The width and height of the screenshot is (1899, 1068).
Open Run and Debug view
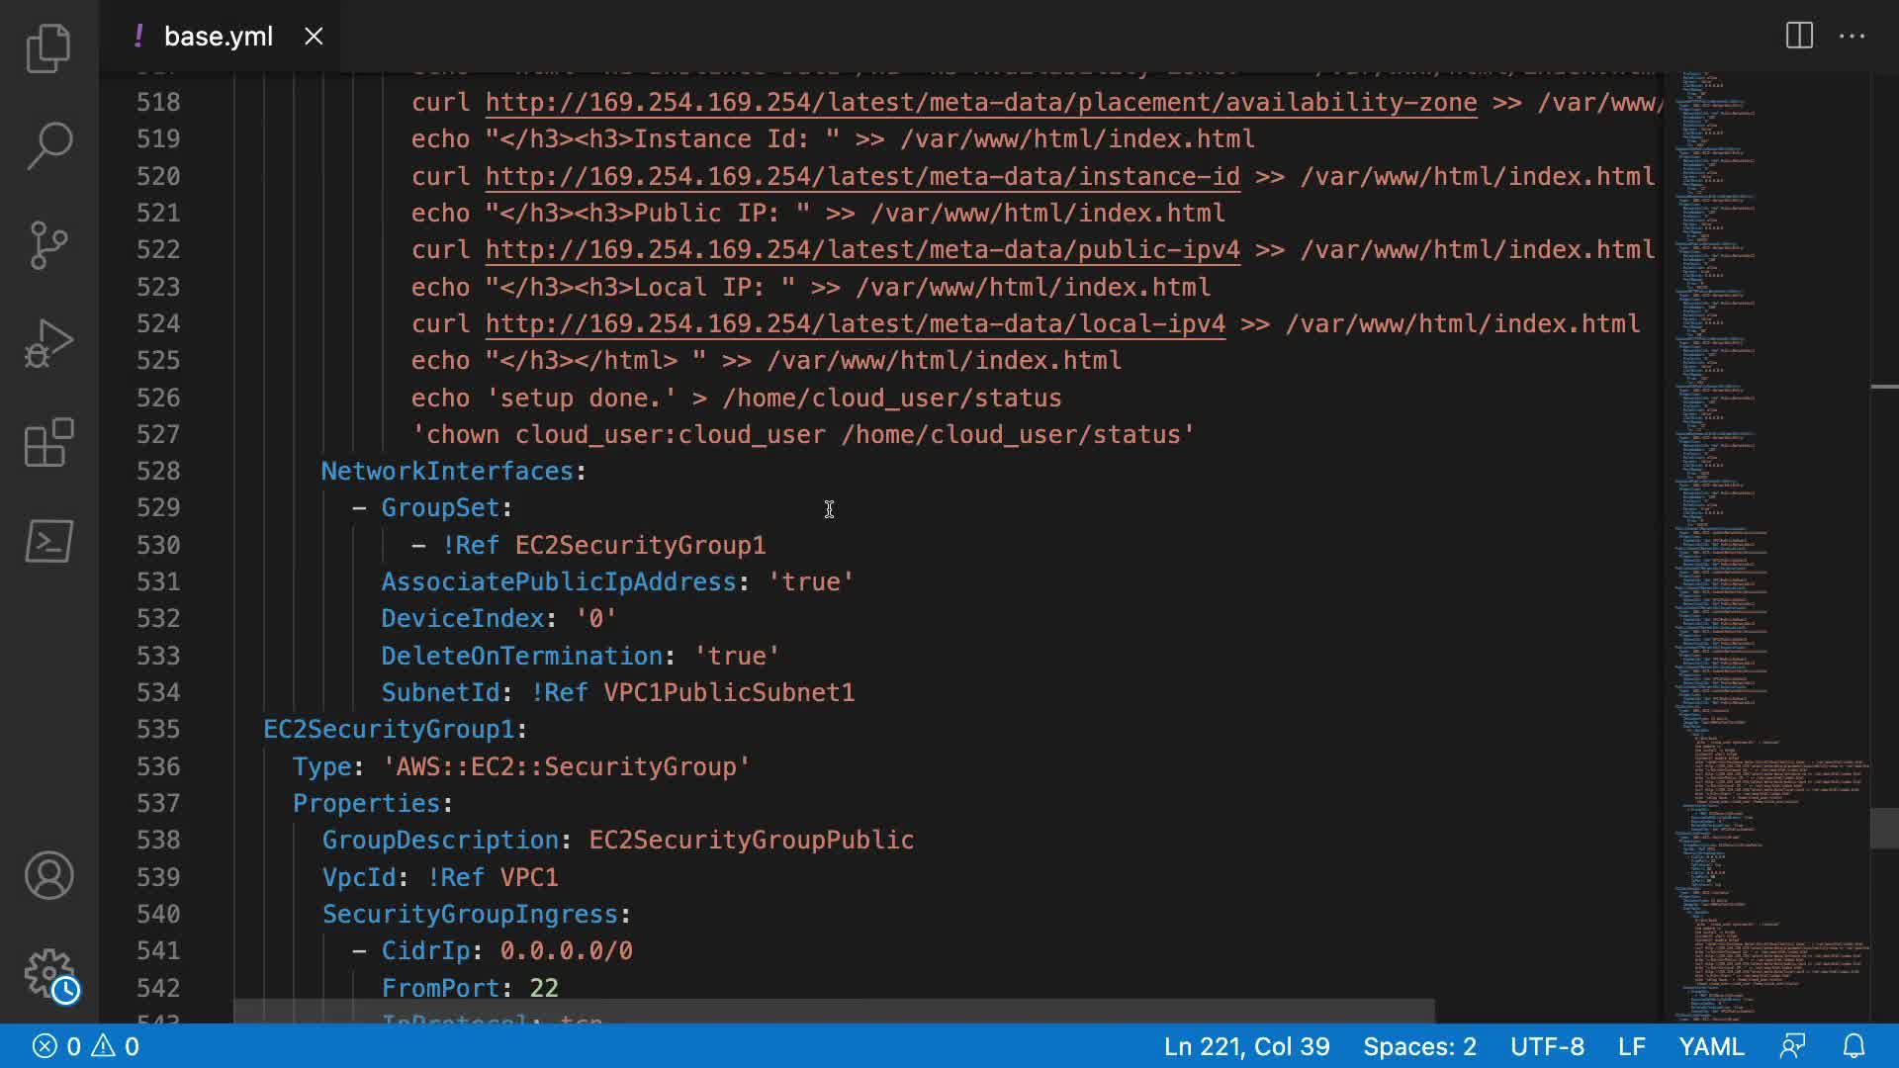tap(48, 343)
